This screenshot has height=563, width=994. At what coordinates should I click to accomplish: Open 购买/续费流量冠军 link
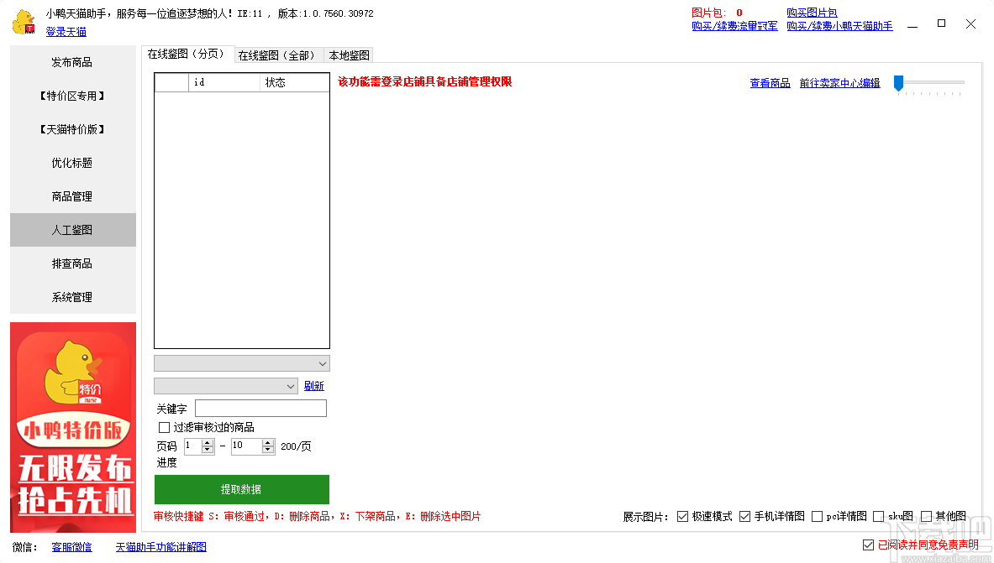pyautogui.click(x=734, y=26)
